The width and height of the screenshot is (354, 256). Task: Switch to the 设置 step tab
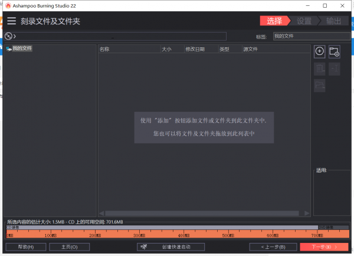point(304,21)
